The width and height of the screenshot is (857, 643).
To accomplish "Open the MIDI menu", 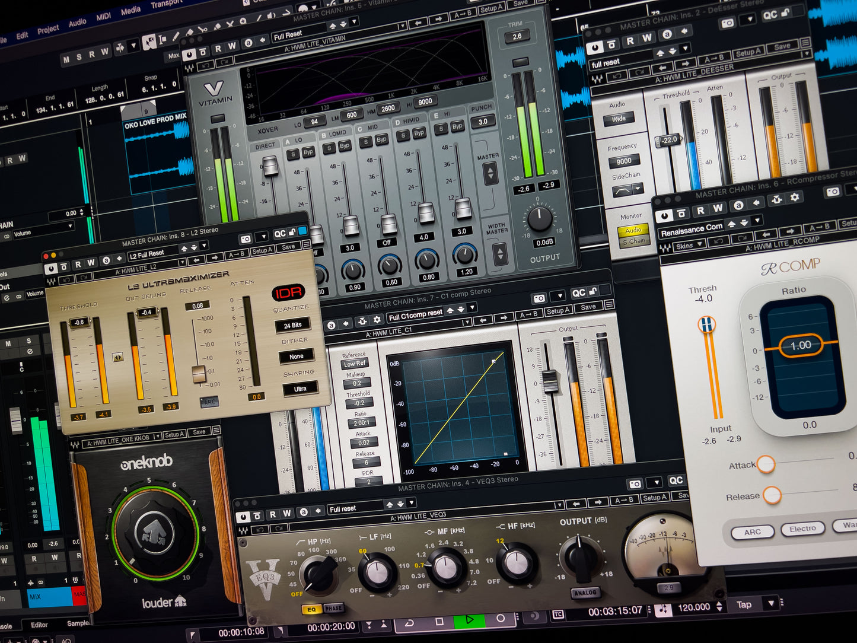I will (x=104, y=17).
